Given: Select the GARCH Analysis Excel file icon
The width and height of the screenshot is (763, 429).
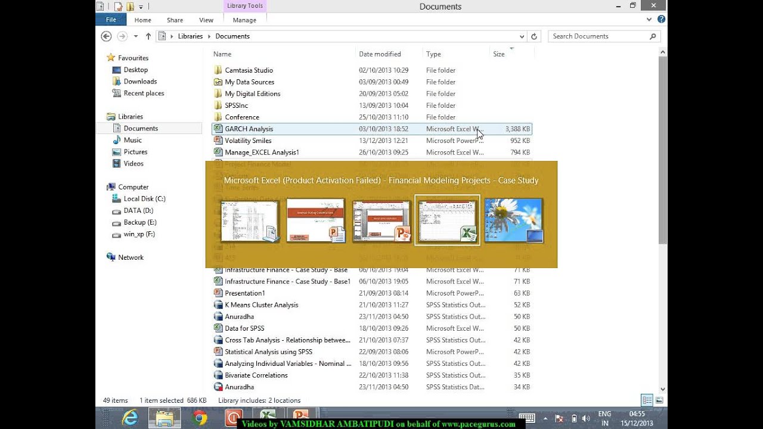Looking at the screenshot, I should [x=218, y=129].
